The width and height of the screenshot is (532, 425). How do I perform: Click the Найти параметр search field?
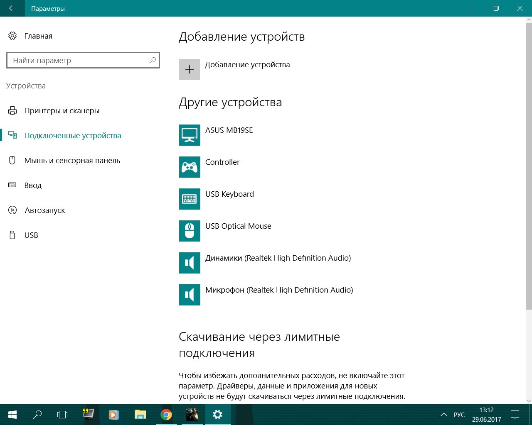pos(83,61)
